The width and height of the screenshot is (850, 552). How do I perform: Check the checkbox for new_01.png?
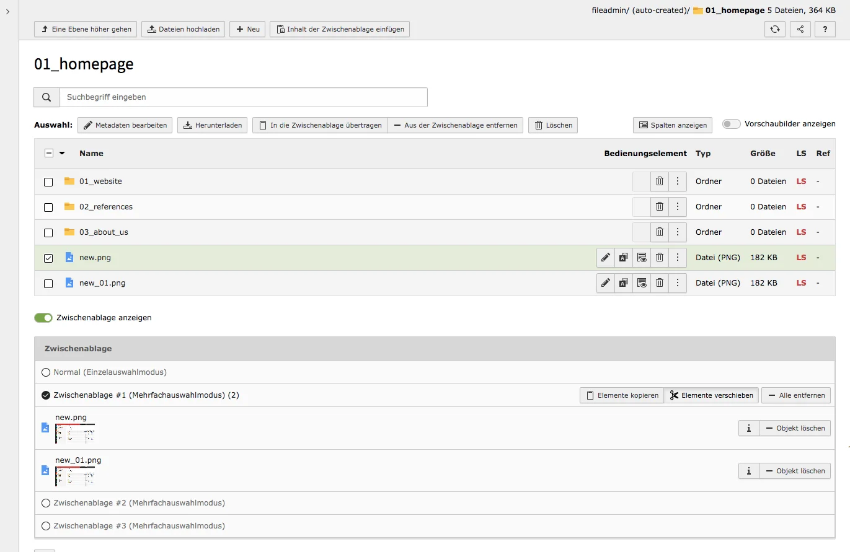48,283
